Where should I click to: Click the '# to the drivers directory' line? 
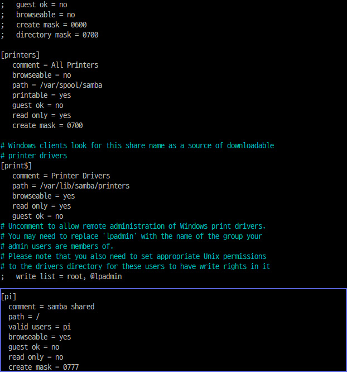pos(136,266)
